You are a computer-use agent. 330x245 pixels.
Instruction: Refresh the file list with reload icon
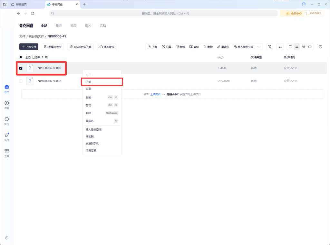[x=320, y=47]
